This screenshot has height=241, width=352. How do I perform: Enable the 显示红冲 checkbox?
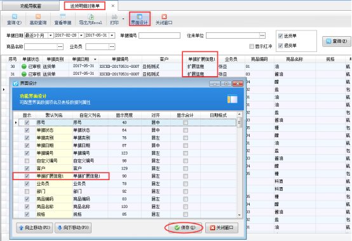(252, 46)
